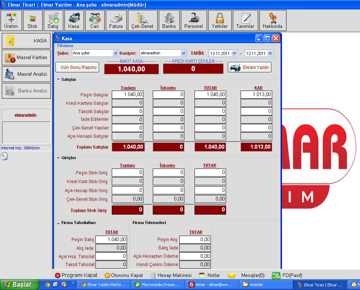Click the Açık Hesap Stok Giriş TUTAR field
This screenshot has width=360, height=290.
[210, 190]
